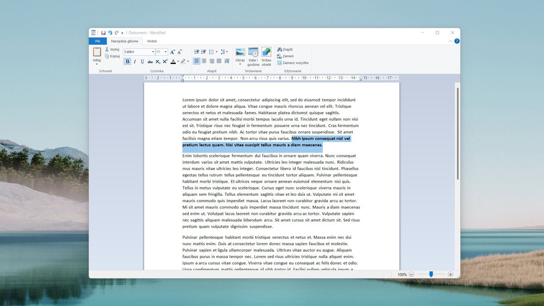The image size is (544, 306).
Task: Italicize the selected text
Action: [x=135, y=61]
